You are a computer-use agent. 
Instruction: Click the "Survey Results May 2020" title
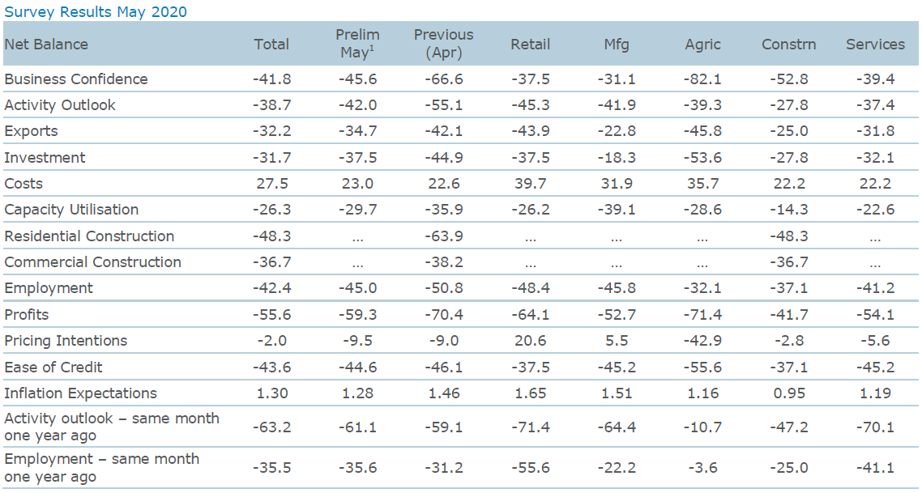96,11
